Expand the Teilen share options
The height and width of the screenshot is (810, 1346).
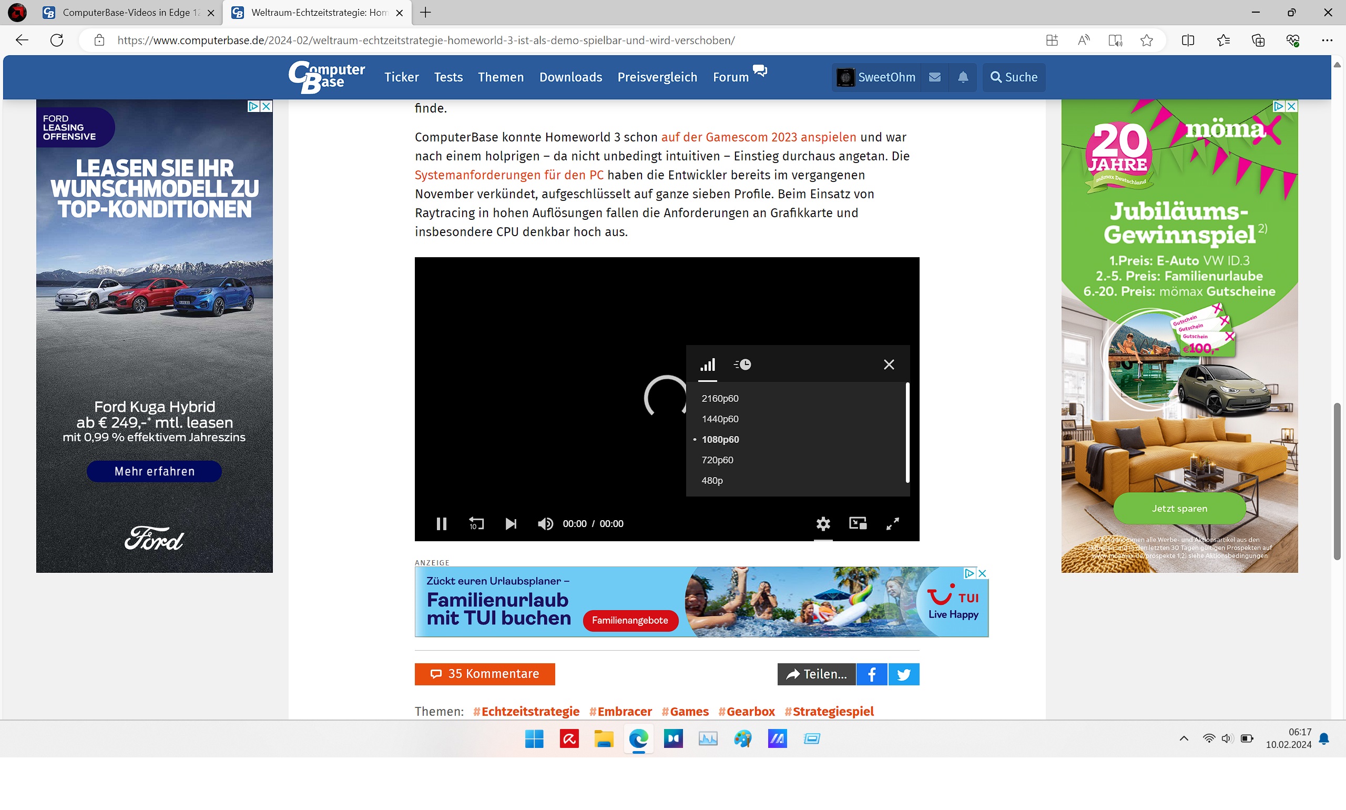coord(816,674)
